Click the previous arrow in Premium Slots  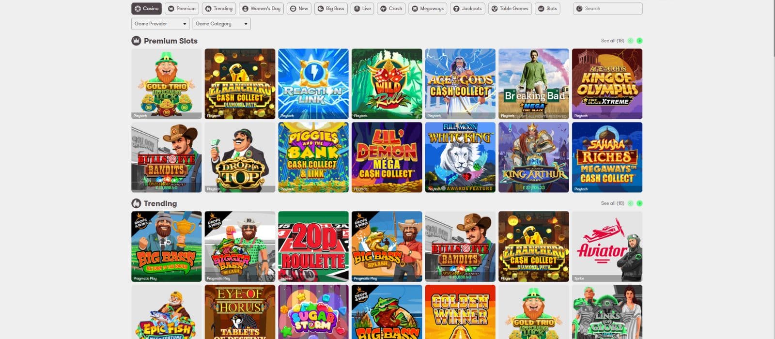[631, 41]
